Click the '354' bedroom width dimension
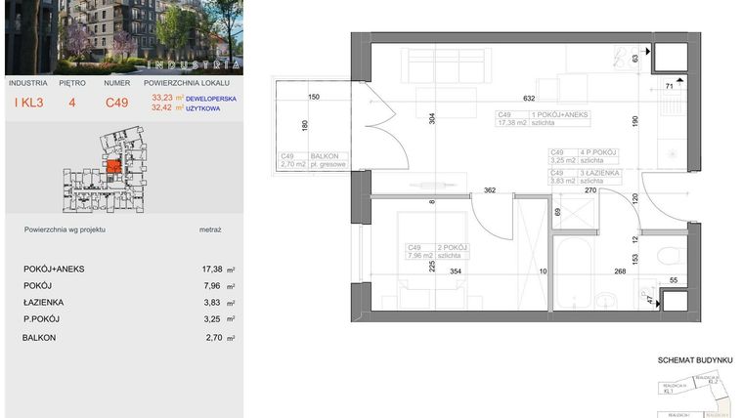The width and height of the screenshot is (743, 418). tap(456, 272)
